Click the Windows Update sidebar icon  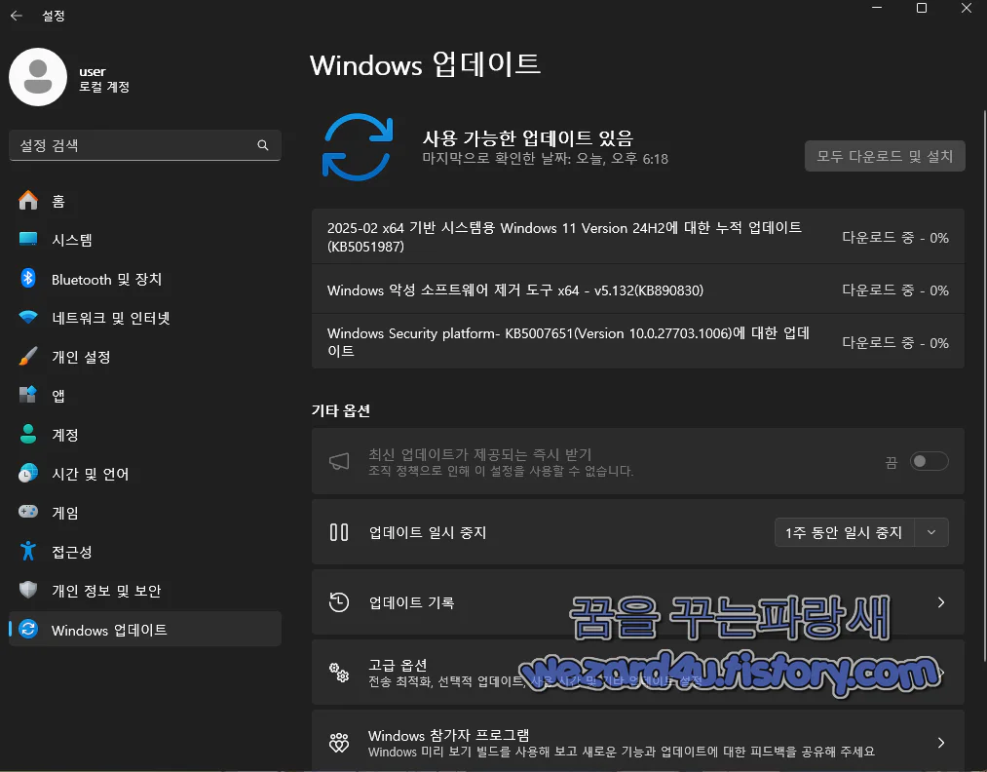tap(27, 629)
